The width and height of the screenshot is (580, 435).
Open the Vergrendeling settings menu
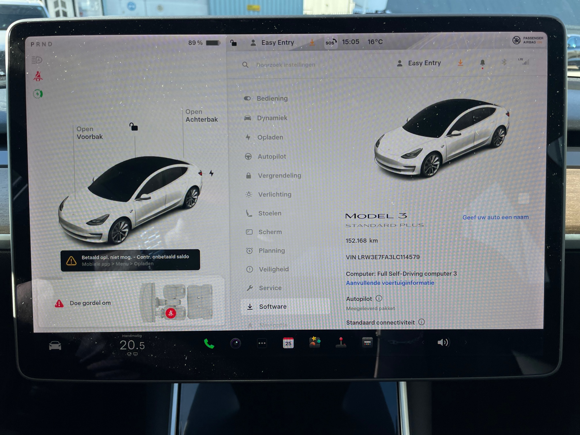point(273,176)
